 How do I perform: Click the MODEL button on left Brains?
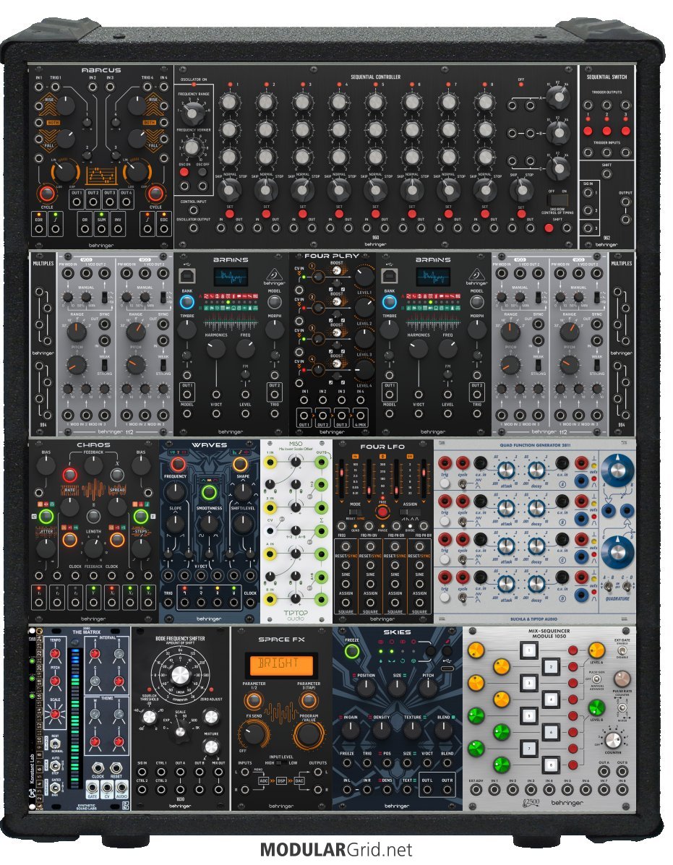point(274,302)
